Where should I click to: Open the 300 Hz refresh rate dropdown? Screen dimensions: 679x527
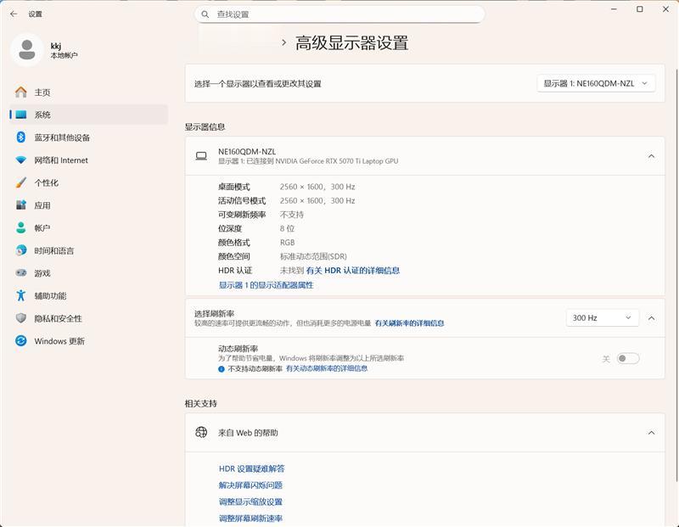coord(602,317)
